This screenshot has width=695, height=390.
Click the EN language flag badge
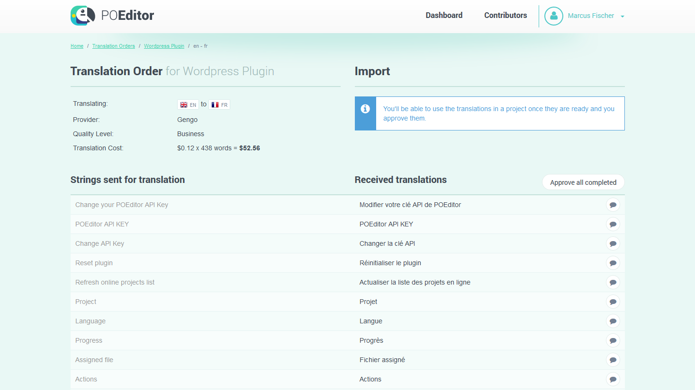[x=188, y=105]
